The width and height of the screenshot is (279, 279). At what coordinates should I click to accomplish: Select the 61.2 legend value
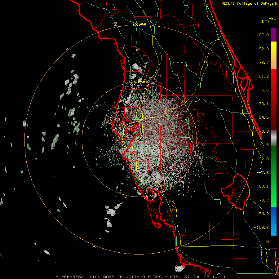point(264,76)
